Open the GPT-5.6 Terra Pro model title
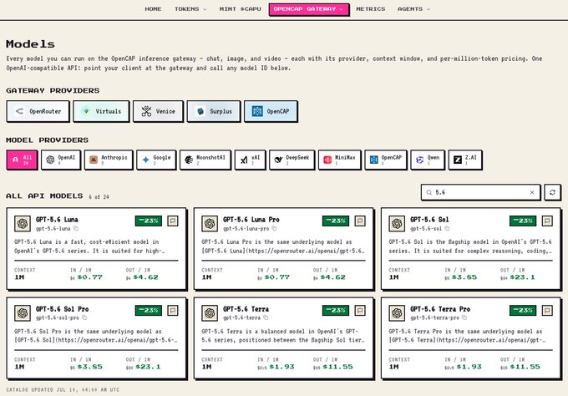Screen dimensions: 568x396 click(440, 309)
